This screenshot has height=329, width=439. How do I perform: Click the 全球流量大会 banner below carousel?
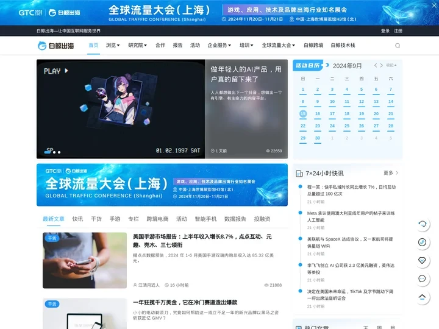point(162,185)
